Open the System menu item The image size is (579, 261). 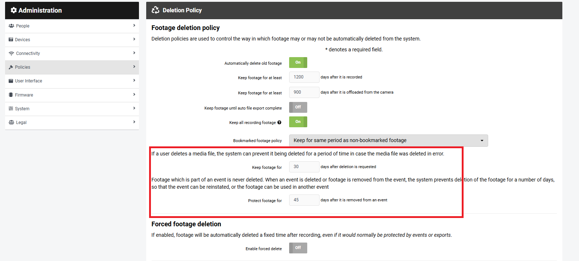pos(72,109)
